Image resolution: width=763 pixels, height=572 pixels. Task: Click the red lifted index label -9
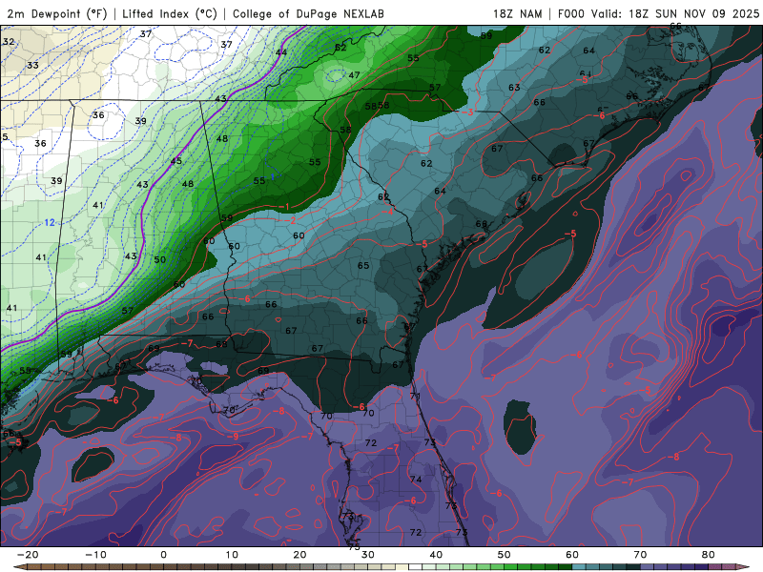point(233,437)
